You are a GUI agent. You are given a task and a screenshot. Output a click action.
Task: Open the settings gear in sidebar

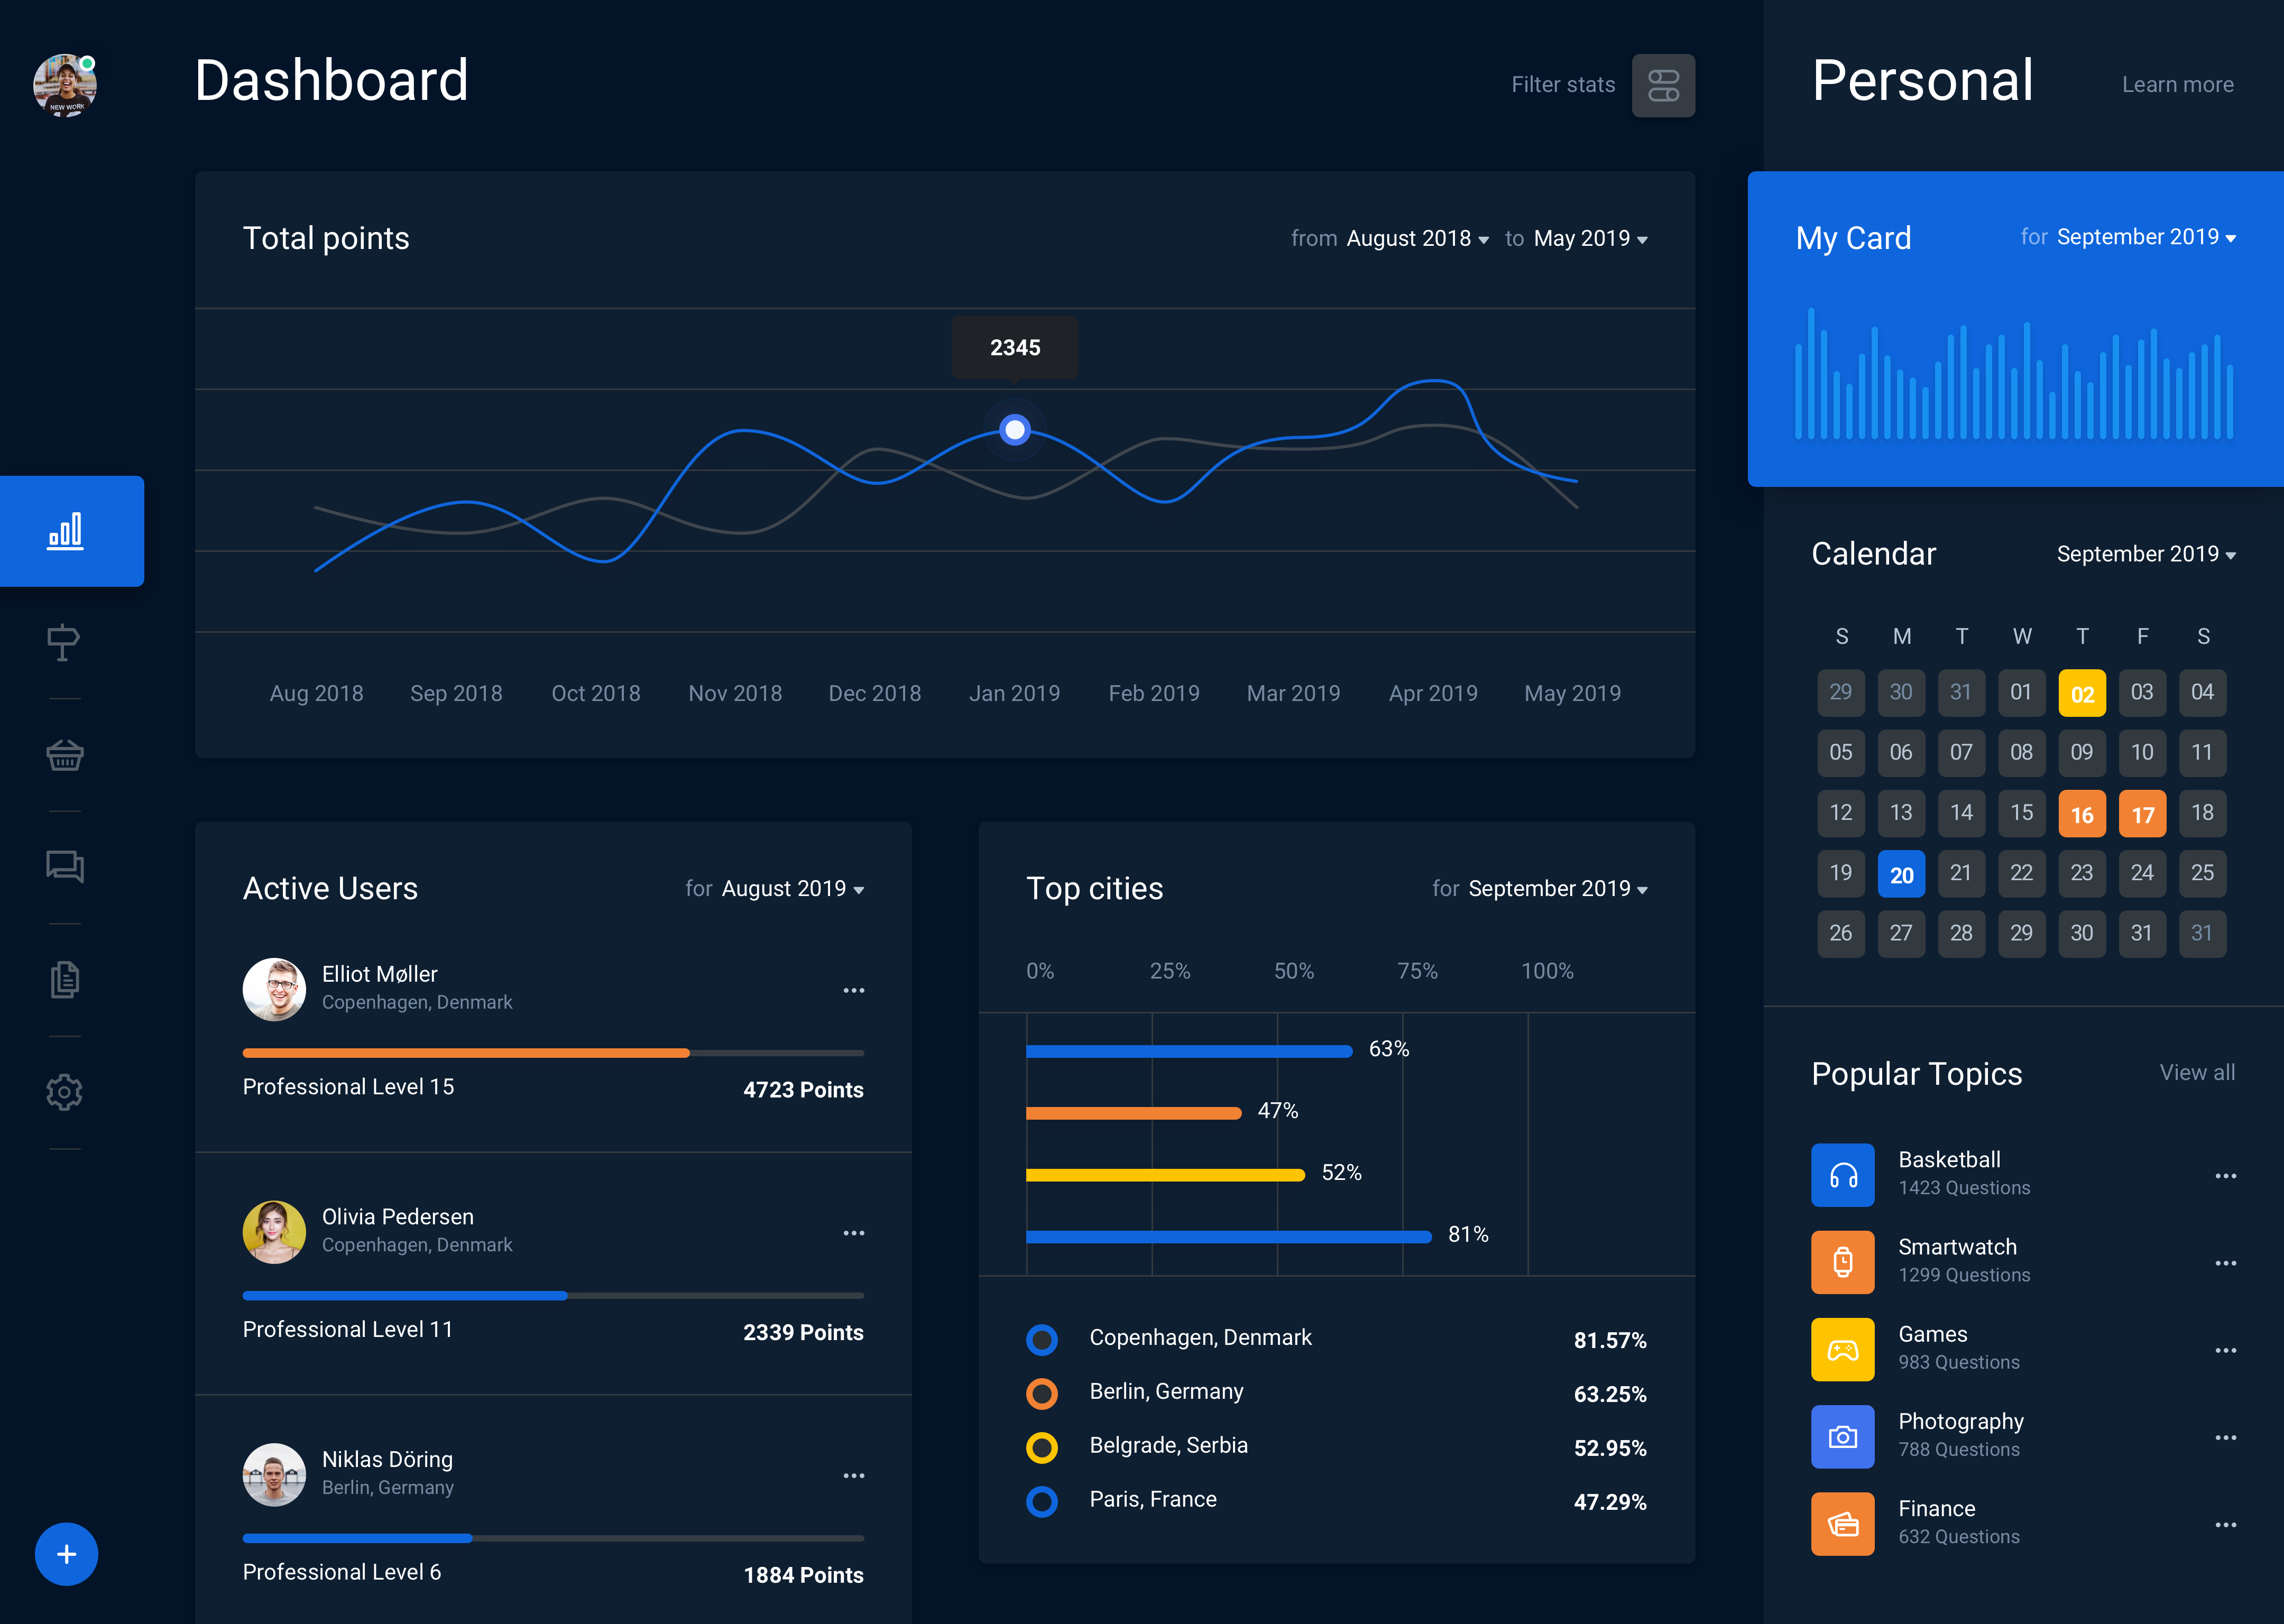click(x=65, y=1092)
